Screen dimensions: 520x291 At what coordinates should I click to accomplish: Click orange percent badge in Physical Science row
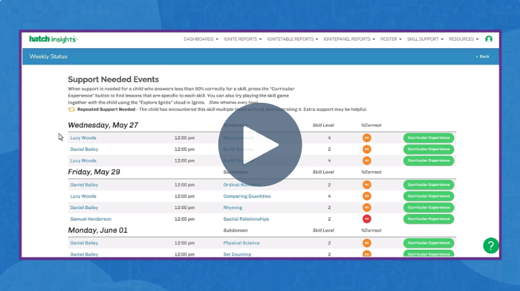(x=367, y=243)
